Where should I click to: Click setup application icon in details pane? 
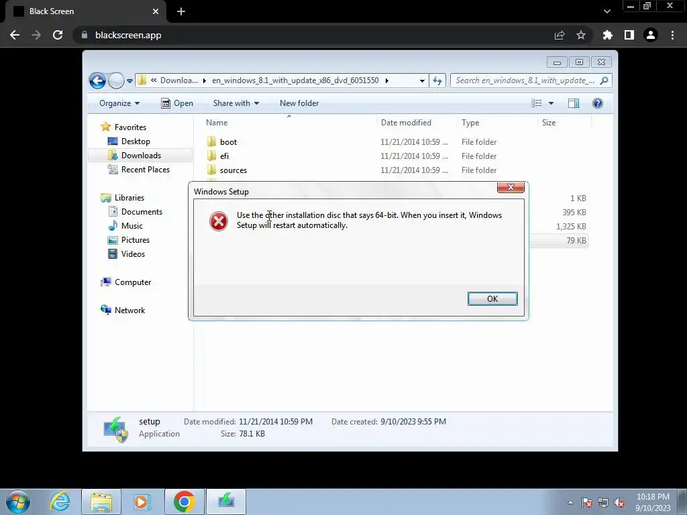(115, 429)
